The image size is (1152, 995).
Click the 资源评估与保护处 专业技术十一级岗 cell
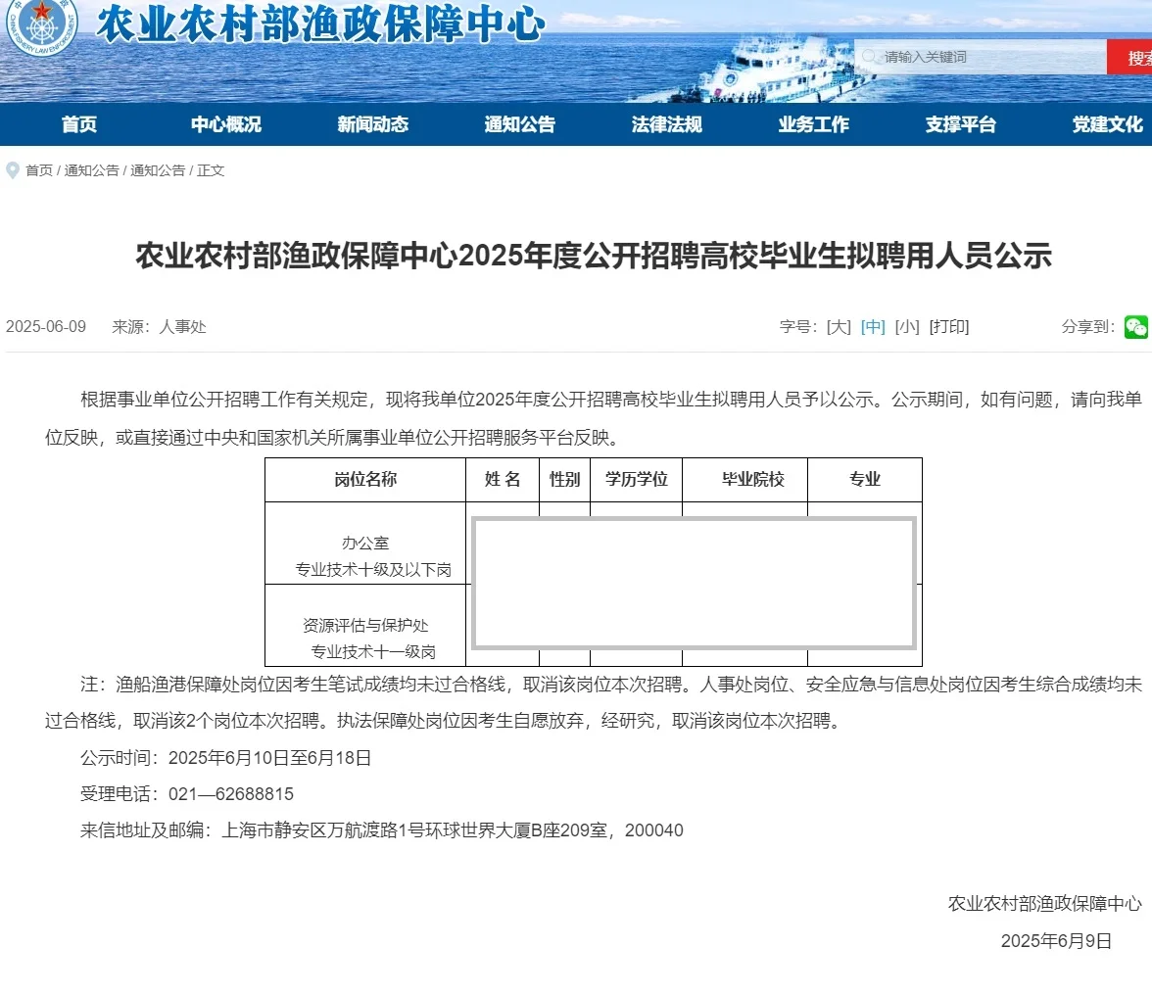[x=365, y=626]
